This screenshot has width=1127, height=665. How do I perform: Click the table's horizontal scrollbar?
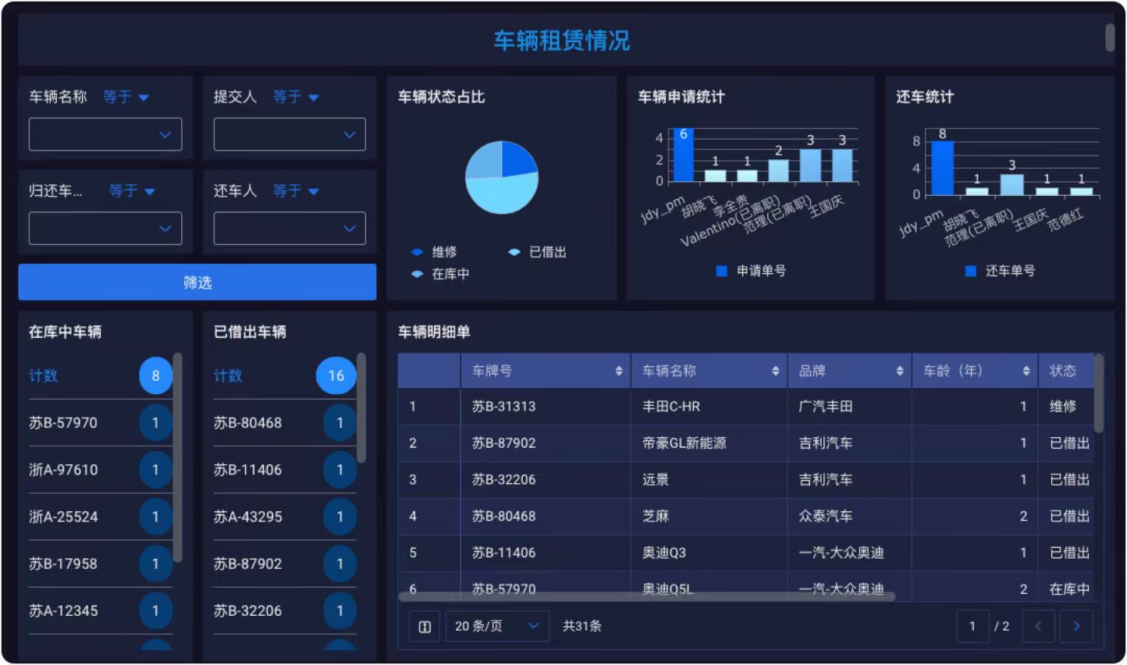[647, 596]
